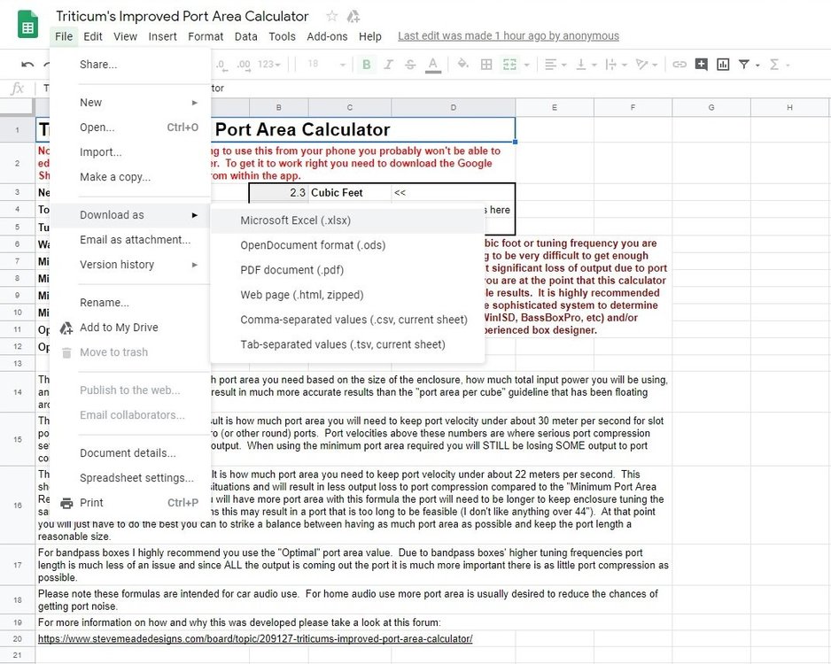The image size is (831, 664).
Task: Download as Microsoft Excel (.xlsx)
Action: point(347,220)
